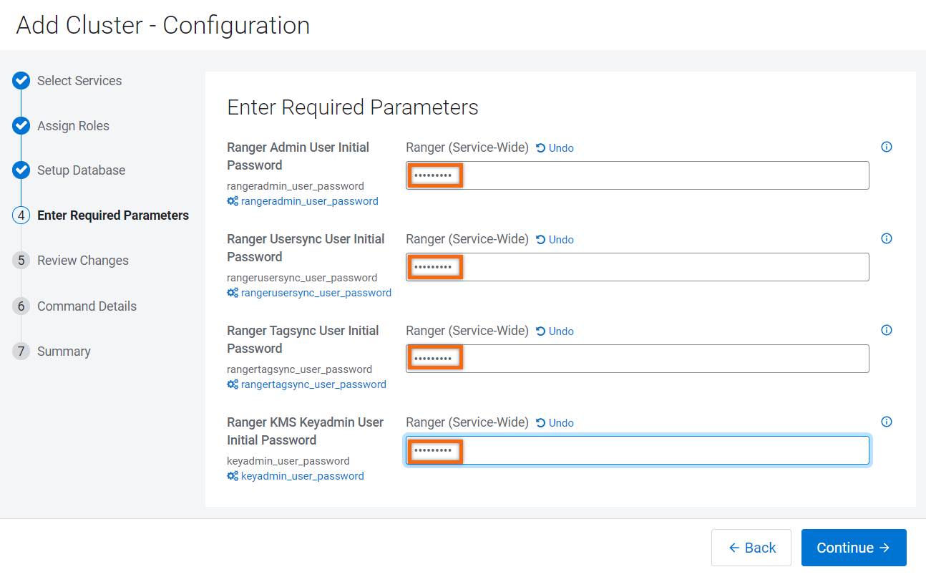Image resolution: width=926 pixels, height=577 pixels.
Task: Go to Review Changes step
Action: pos(83,261)
